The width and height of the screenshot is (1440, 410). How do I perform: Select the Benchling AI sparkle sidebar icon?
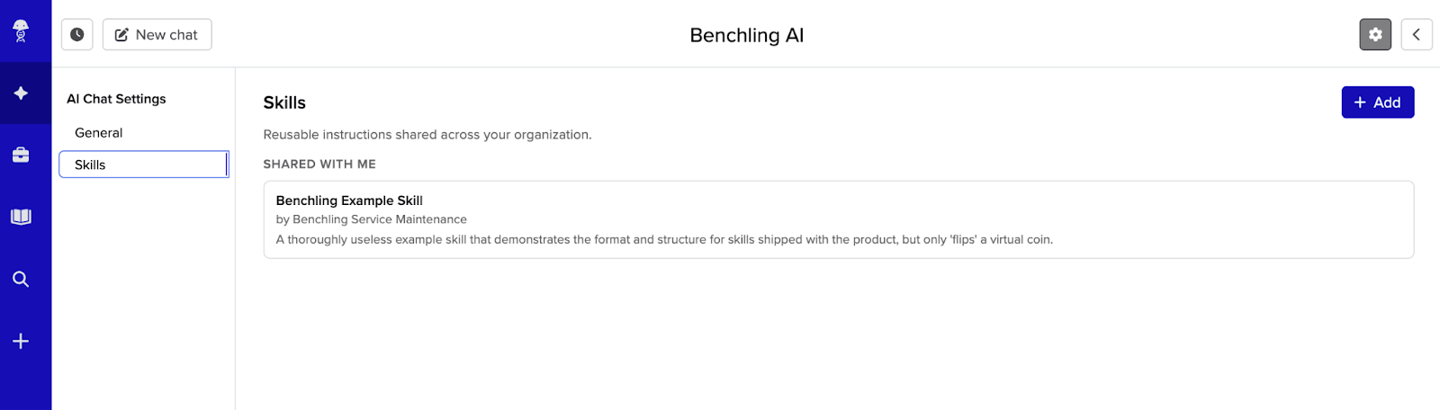click(x=21, y=94)
